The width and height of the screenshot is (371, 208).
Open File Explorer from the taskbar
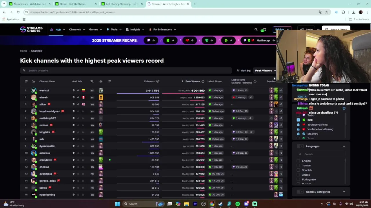point(186,204)
